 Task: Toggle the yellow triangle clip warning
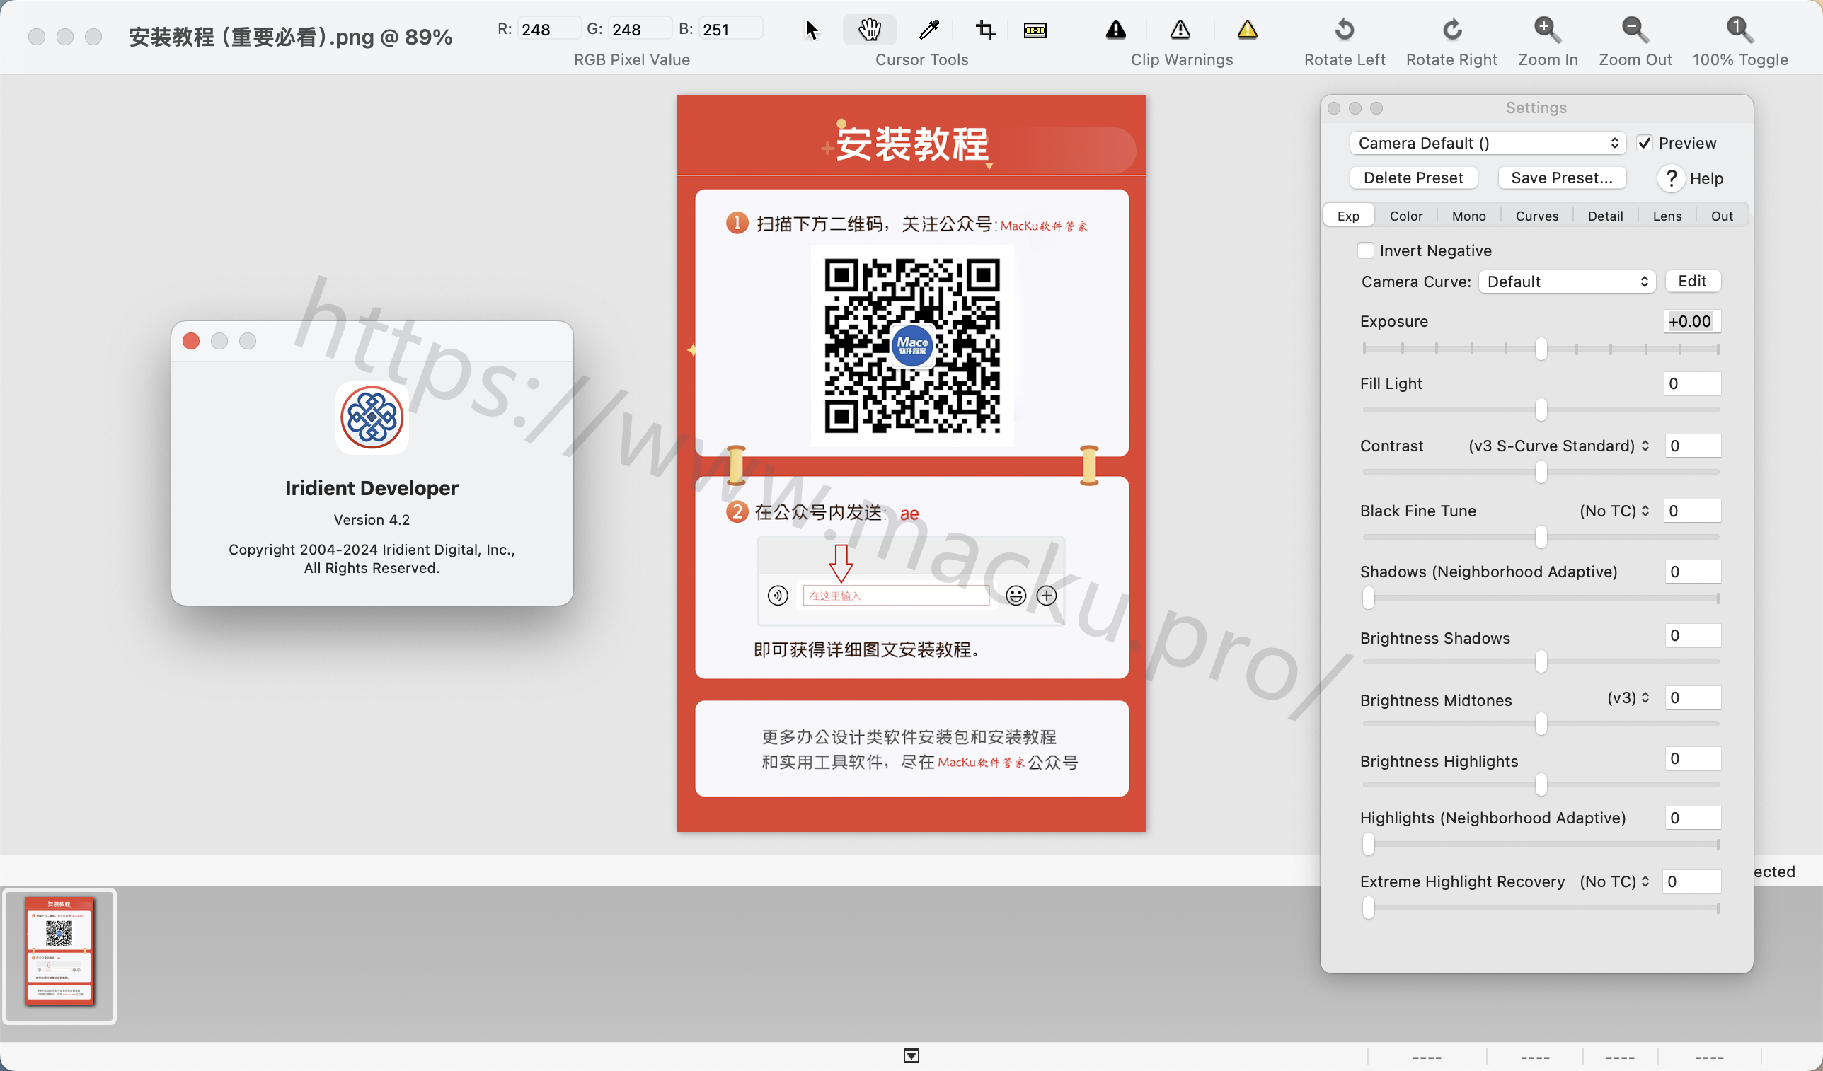[1246, 30]
